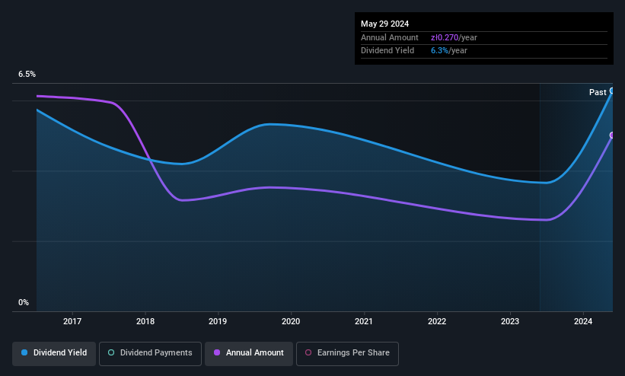Click the purple Annual Amount dot icon
Viewport: 625px width, 376px height.
point(217,352)
